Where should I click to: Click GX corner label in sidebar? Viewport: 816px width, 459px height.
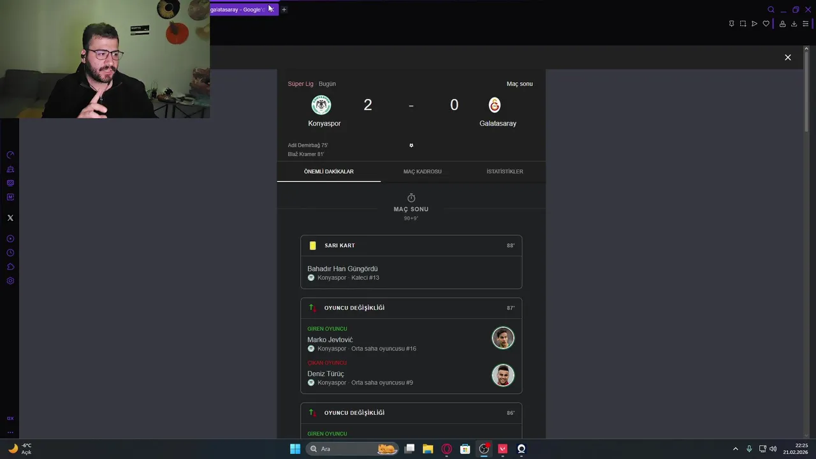point(10,418)
